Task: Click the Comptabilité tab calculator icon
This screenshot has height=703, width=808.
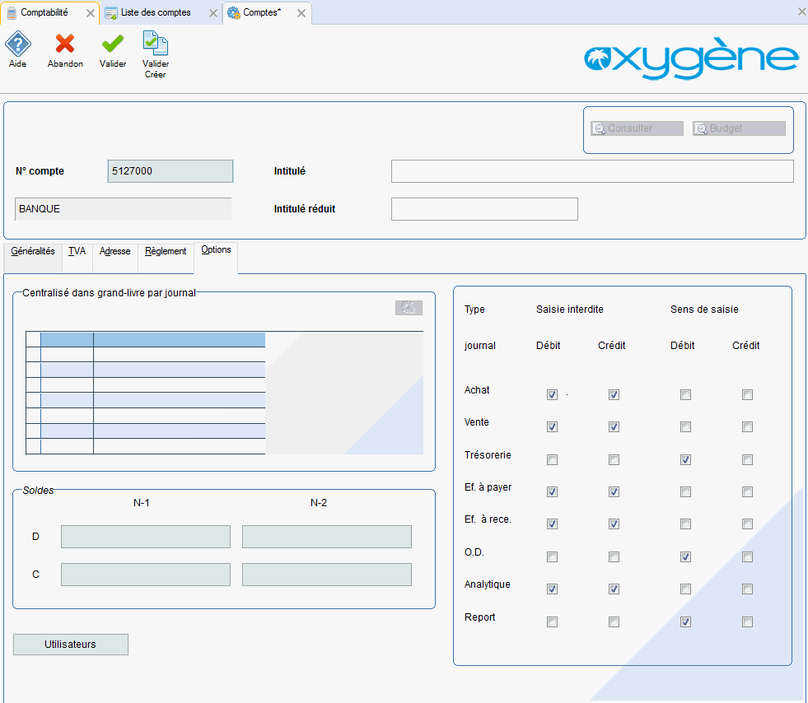Action: click(12, 13)
